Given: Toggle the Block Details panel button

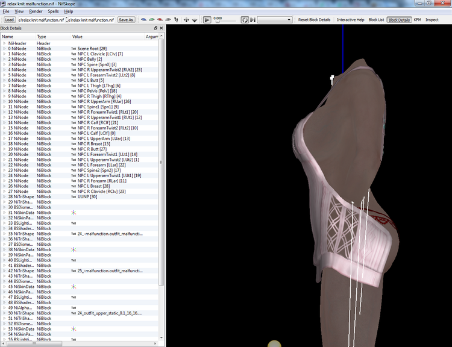Looking at the screenshot, I should (x=399, y=20).
